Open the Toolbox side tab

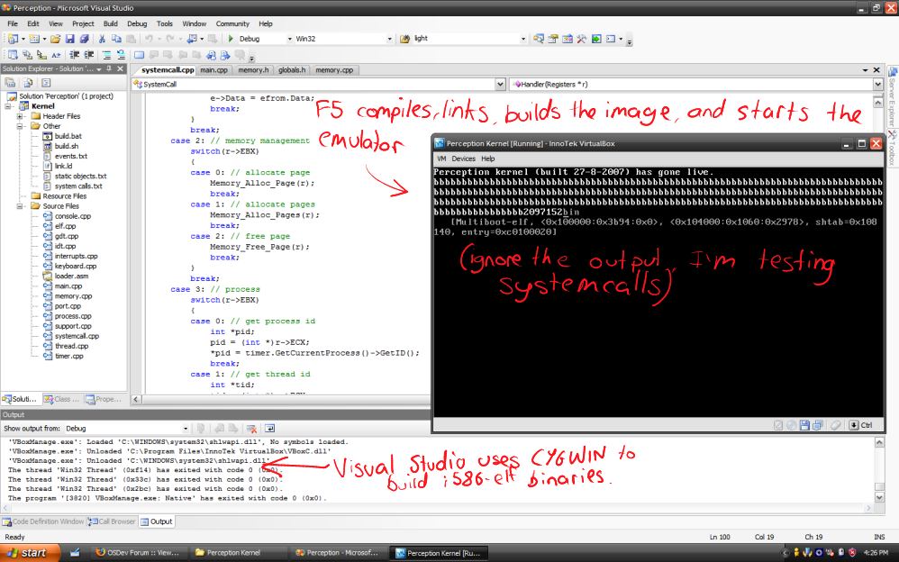click(892, 148)
